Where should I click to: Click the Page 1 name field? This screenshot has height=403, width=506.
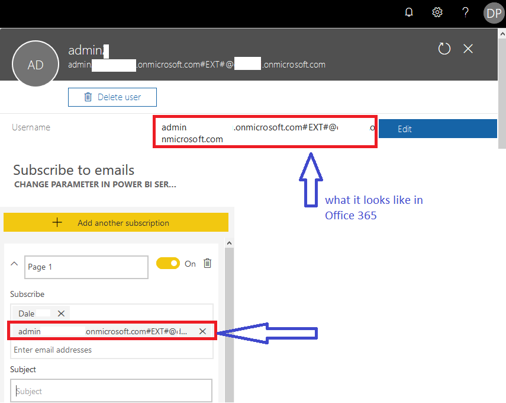coord(86,267)
